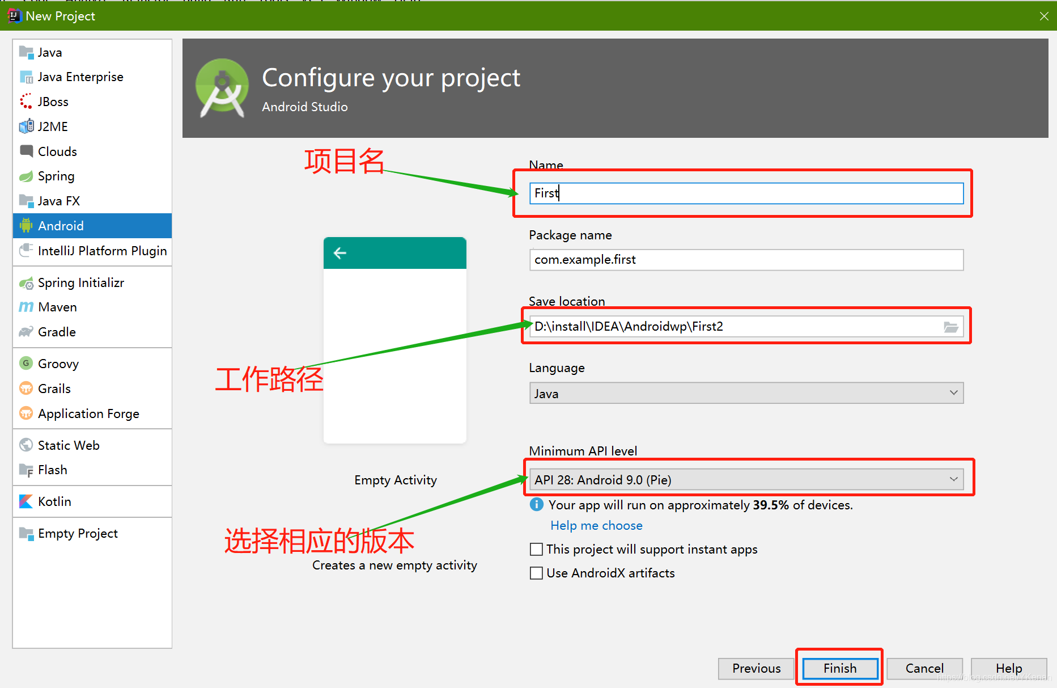The width and height of the screenshot is (1057, 688).
Task: Open the Minimum API level dropdown
Action: (x=746, y=480)
